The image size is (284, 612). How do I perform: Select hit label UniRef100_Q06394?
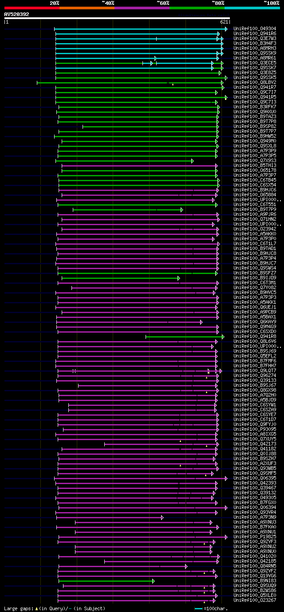tap(255, 508)
